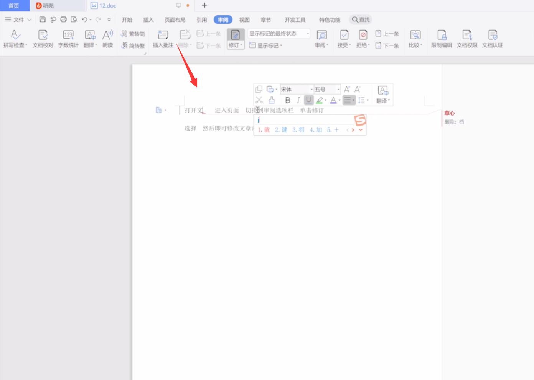The height and width of the screenshot is (380, 534).
Task: Open 比较 document compare
Action: tap(415, 39)
